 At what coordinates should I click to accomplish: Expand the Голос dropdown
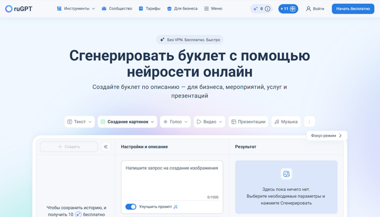175,122
